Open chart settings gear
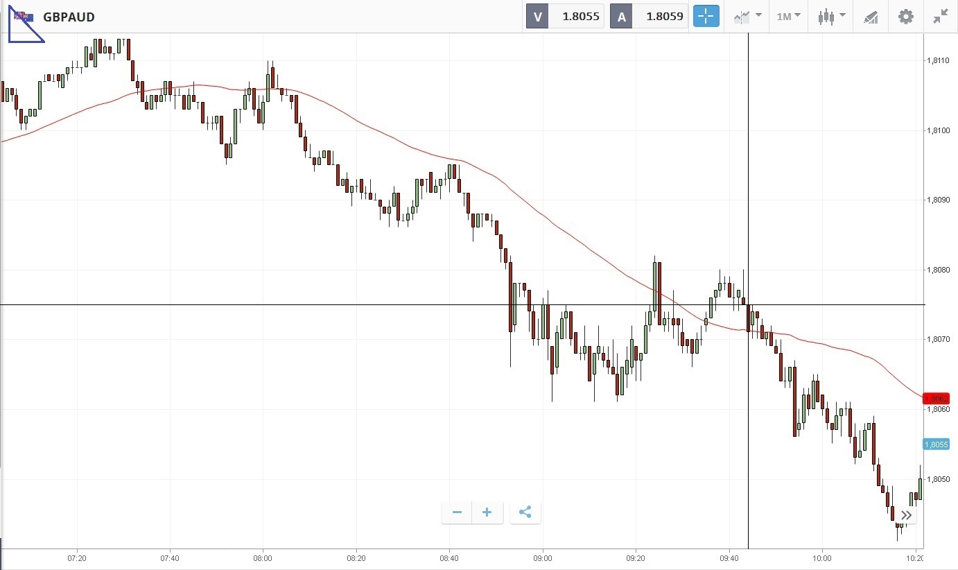Screen dimensions: 958x570 (905, 17)
